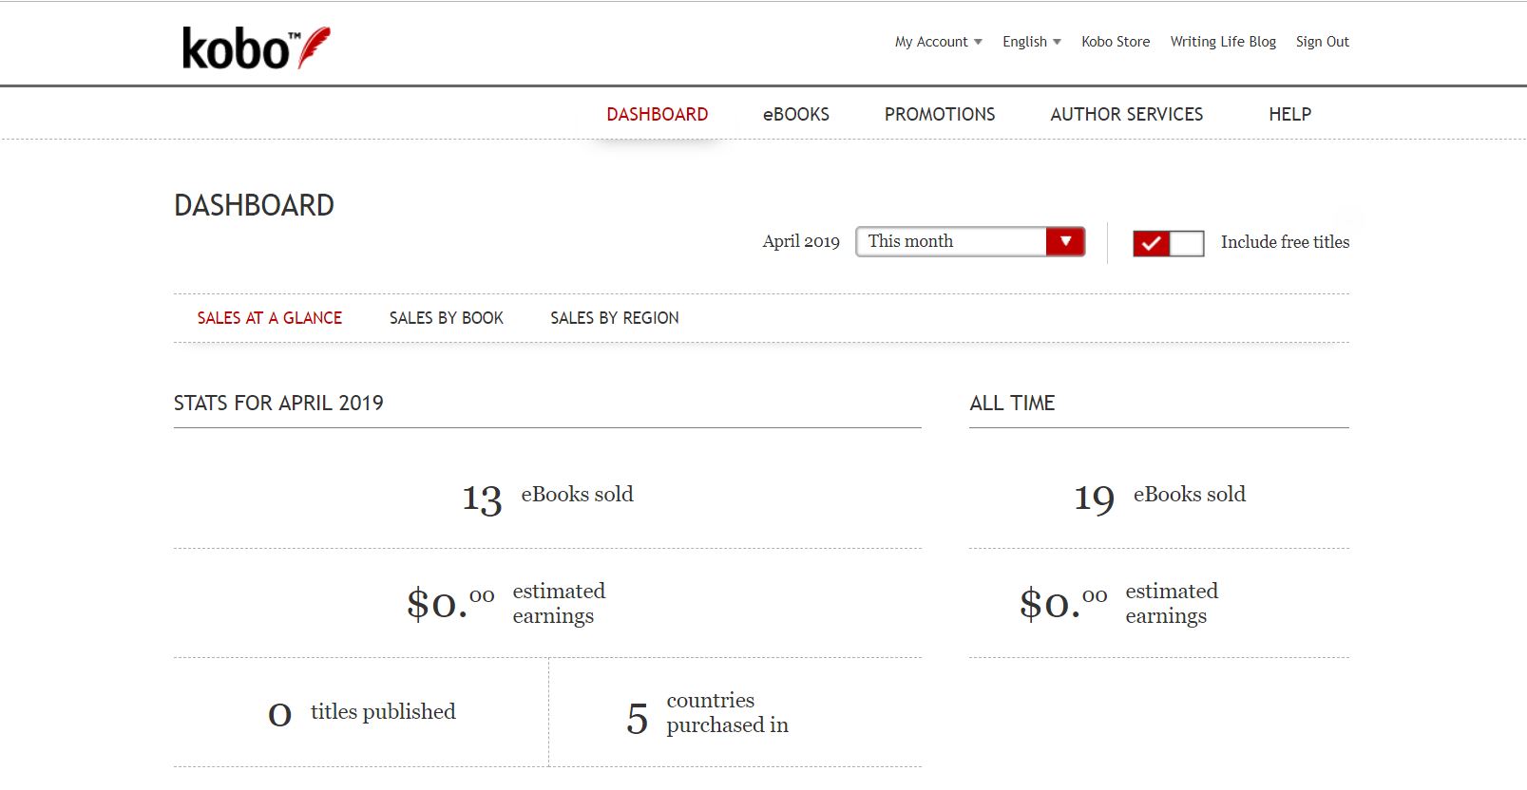Go to the Kobo Store link
Viewport: 1527px width, 790px height.
[x=1116, y=42]
